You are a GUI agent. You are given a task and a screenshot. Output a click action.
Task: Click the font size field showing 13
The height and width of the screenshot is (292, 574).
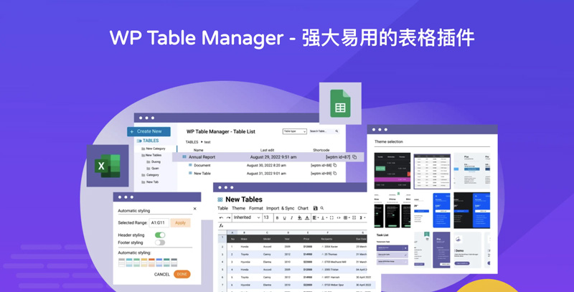(x=268, y=217)
